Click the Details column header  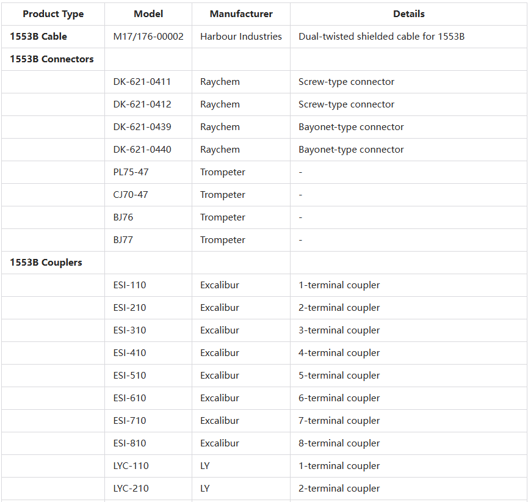[x=408, y=14]
